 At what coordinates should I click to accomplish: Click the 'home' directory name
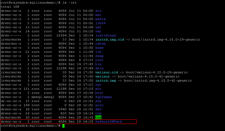pyautogui.click(x=99, y=48)
